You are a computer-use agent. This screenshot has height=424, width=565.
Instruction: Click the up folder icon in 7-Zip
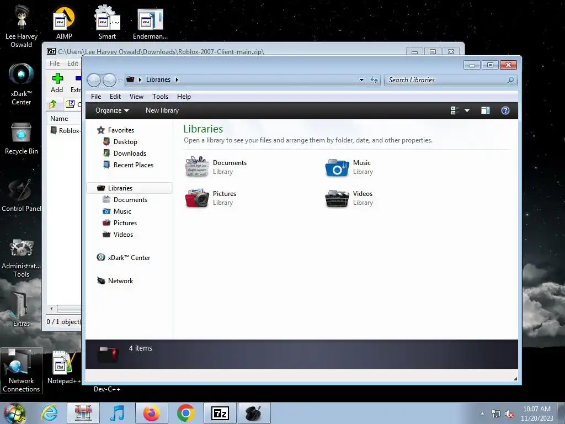coord(53,104)
